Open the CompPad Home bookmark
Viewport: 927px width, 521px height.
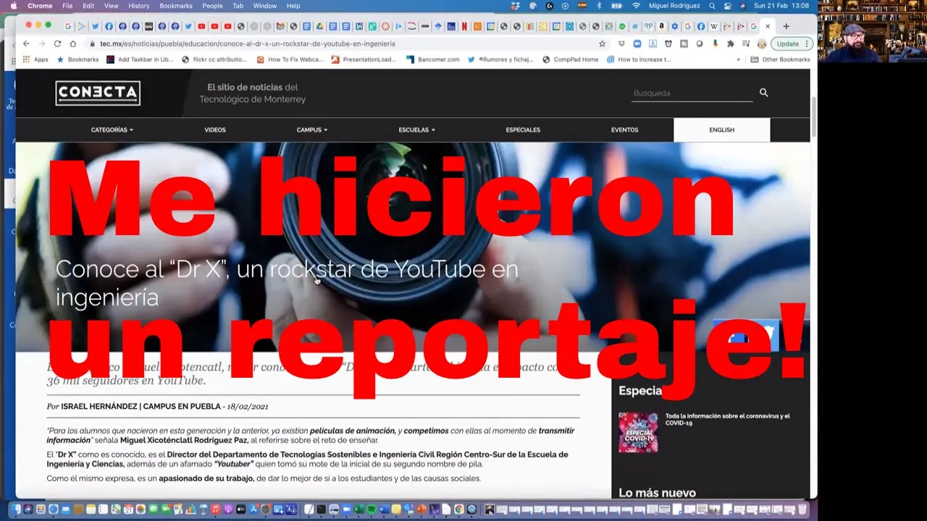click(570, 59)
